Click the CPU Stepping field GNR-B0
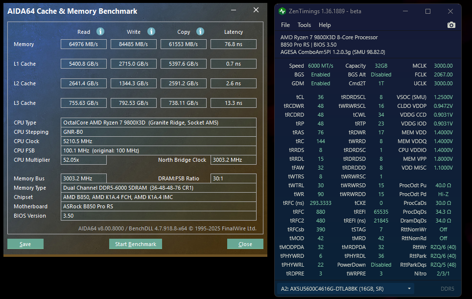This screenshot has height=299, width=472. 159,132
